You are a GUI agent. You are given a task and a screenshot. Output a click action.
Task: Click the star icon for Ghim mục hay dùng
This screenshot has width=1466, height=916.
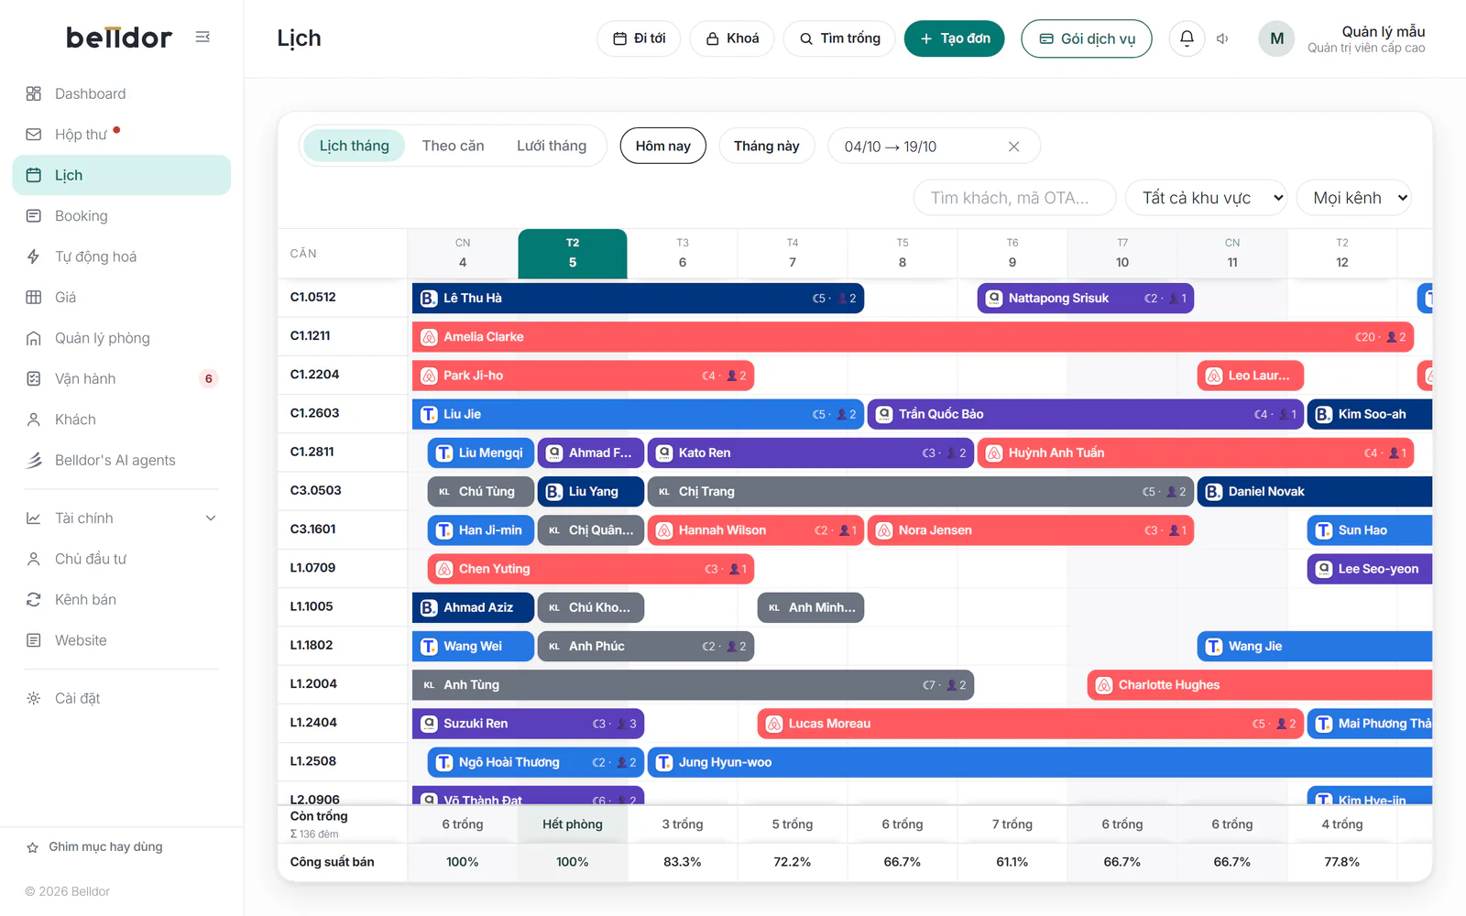(32, 847)
